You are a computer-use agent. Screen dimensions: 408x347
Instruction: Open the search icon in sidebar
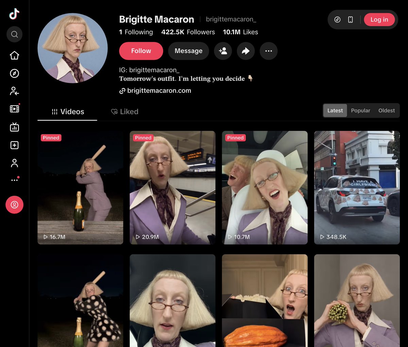[14, 34]
